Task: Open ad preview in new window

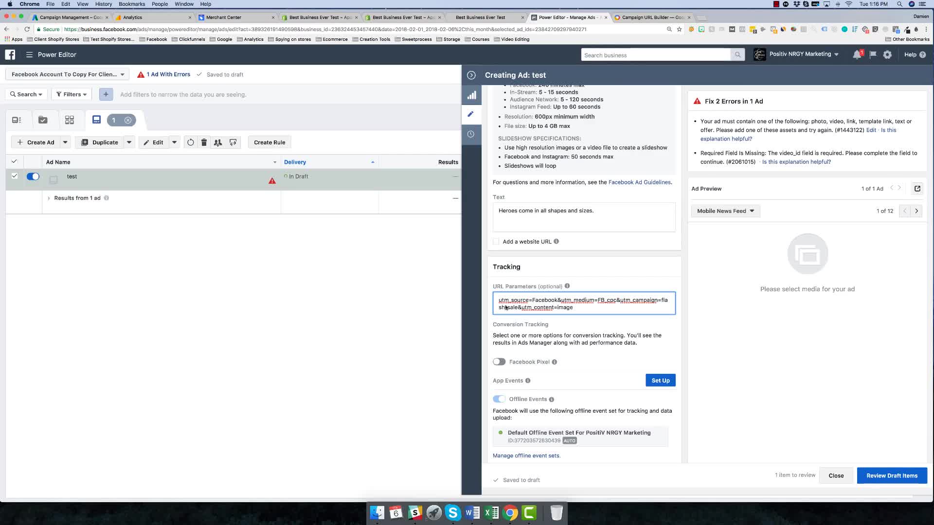Action: pos(917,189)
